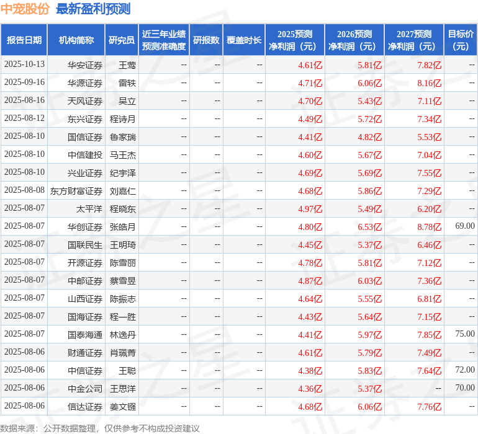Click the 4.97亿 forecast for 太平洋
The image size is (478, 434).
pos(310,209)
